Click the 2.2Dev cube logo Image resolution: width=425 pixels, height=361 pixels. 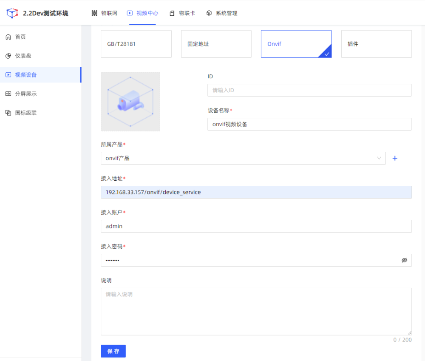(x=12, y=13)
